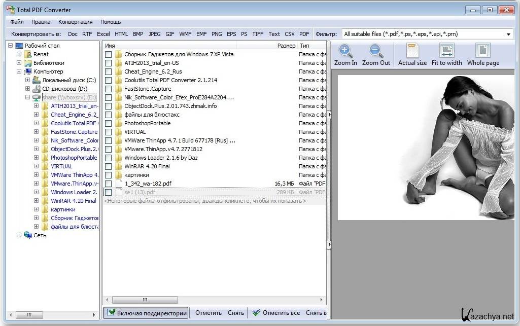The height and width of the screenshot is (326, 520).
Task: Tick the checkbox for 1_342_wa-182.pdf
Action: pyautogui.click(x=108, y=184)
